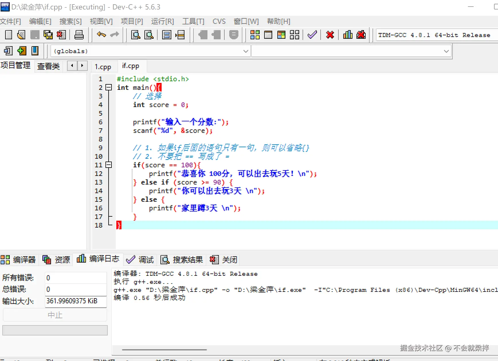Open the TDM-GCC compiler set dropdown
This screenshot has height=361, width=498.
pyautogui.click(x=437, y=35)
